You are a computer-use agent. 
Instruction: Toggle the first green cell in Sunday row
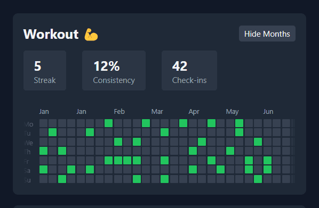coord(62,179)
